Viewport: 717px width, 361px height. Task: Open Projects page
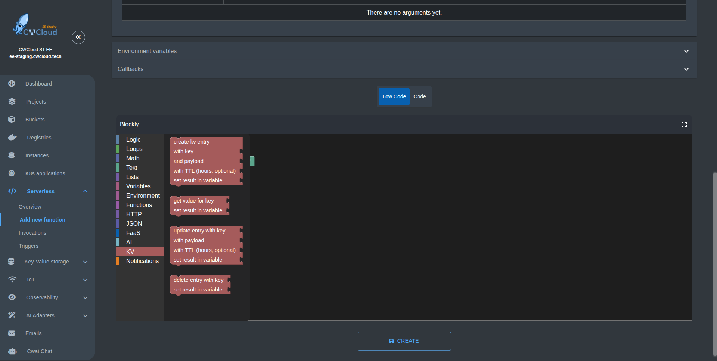pos(36,102)
